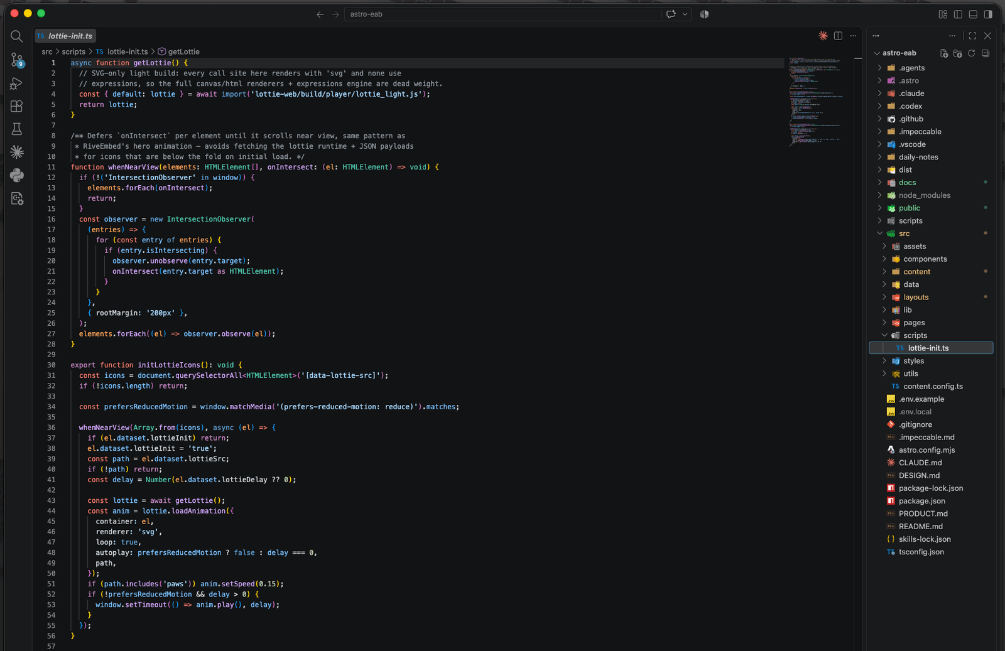Open side panel views ellipsis menu on left
The image size is (1005, 651).
tap(876, 36)
